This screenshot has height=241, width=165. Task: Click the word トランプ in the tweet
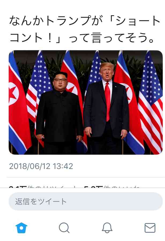coord(68,21)
